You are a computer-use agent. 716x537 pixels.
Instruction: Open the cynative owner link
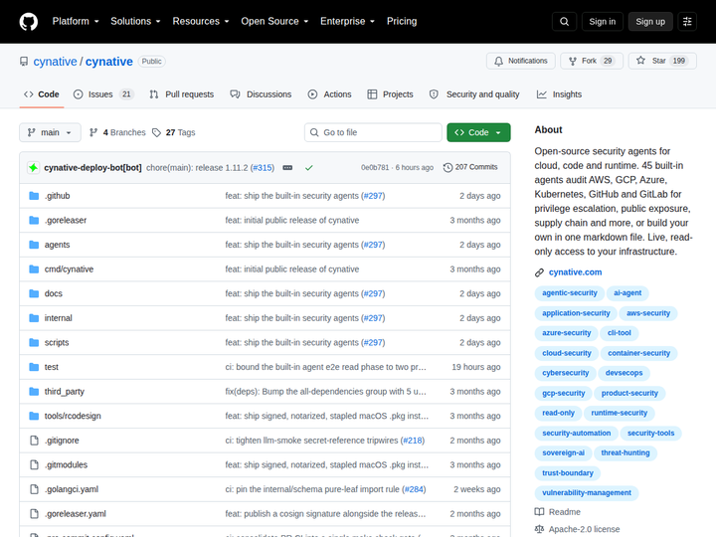coord(55,62)
